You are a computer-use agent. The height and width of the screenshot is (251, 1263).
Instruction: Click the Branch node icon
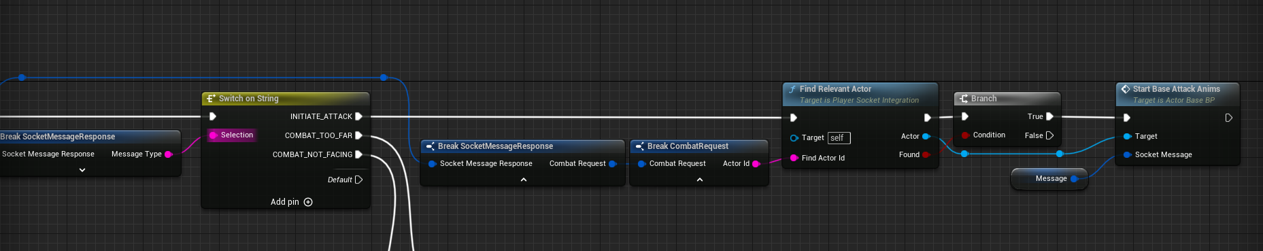(x=963, y=99)
